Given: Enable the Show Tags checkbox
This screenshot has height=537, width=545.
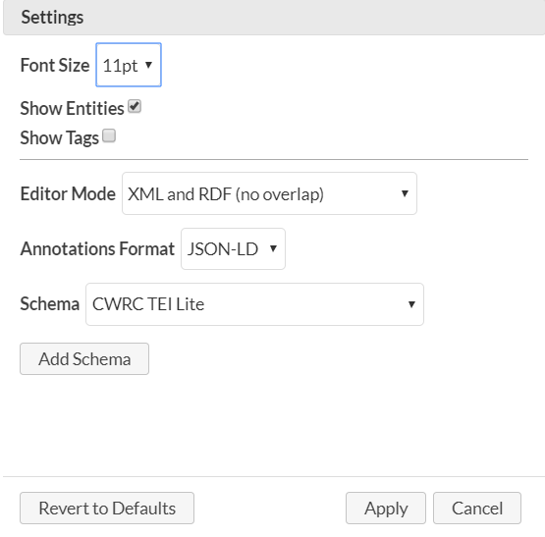Looking at the screenshot, I should click(109, 135).
